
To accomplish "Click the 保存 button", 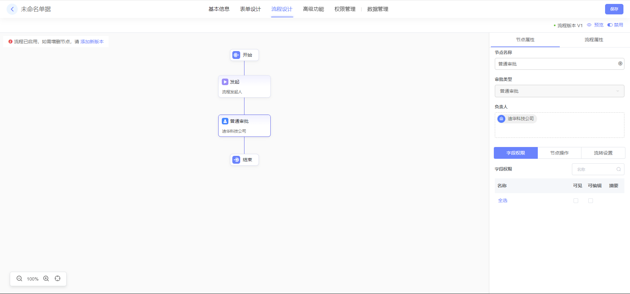I will coord(614,9).
